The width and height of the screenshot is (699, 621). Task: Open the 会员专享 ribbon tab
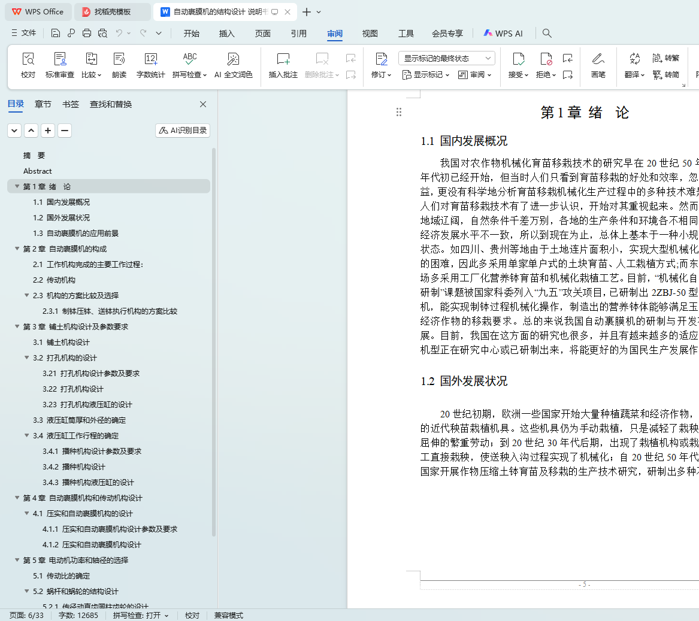[447, 34]
